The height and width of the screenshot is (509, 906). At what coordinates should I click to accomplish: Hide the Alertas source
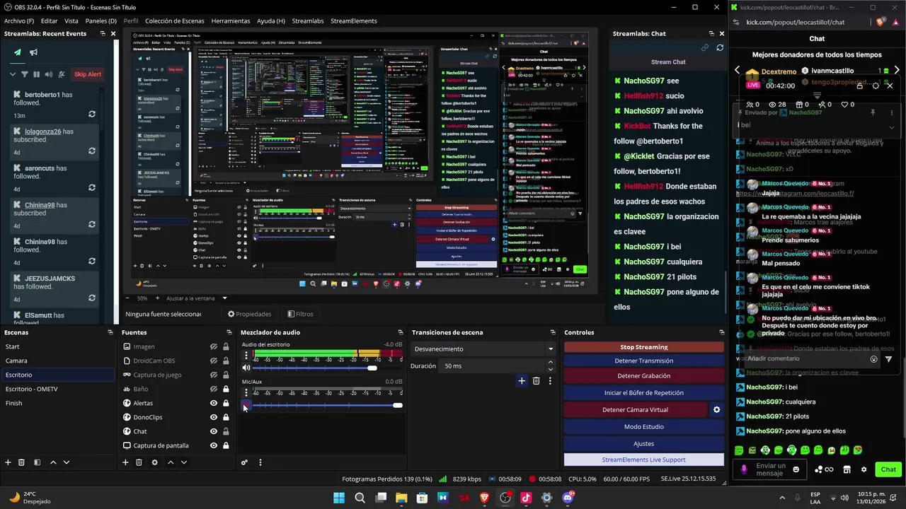[x=213, y=403]
